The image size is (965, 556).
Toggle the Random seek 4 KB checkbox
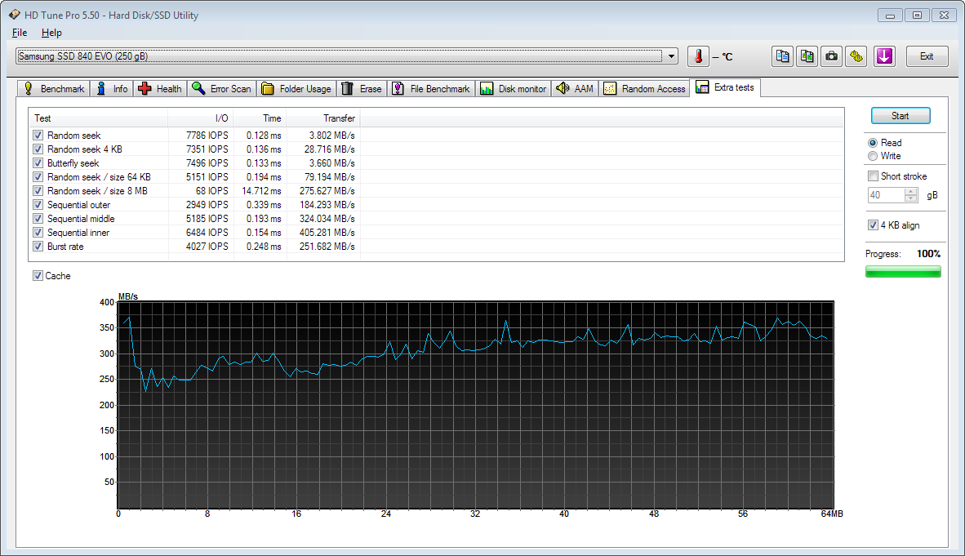coord(38,149)
